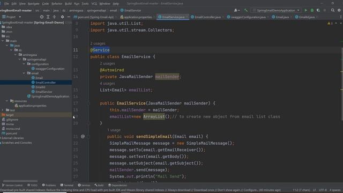The height and width of the screenshot is (193, 343).
Task: Open the Edit menu
Action: point(14,4)
